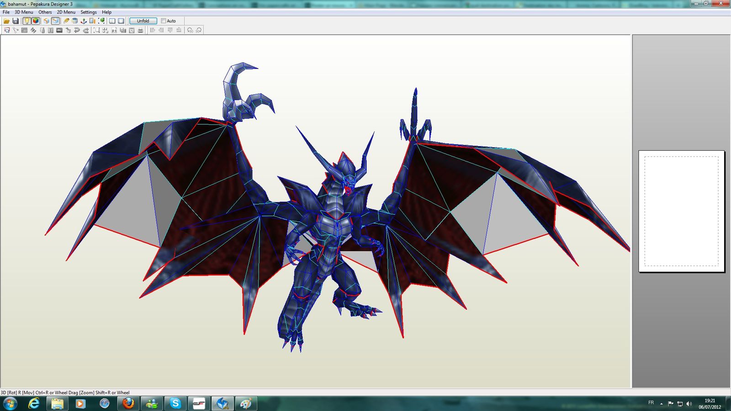Click the blank page in 2D pane
731x411 pixels.
[681, 211]
